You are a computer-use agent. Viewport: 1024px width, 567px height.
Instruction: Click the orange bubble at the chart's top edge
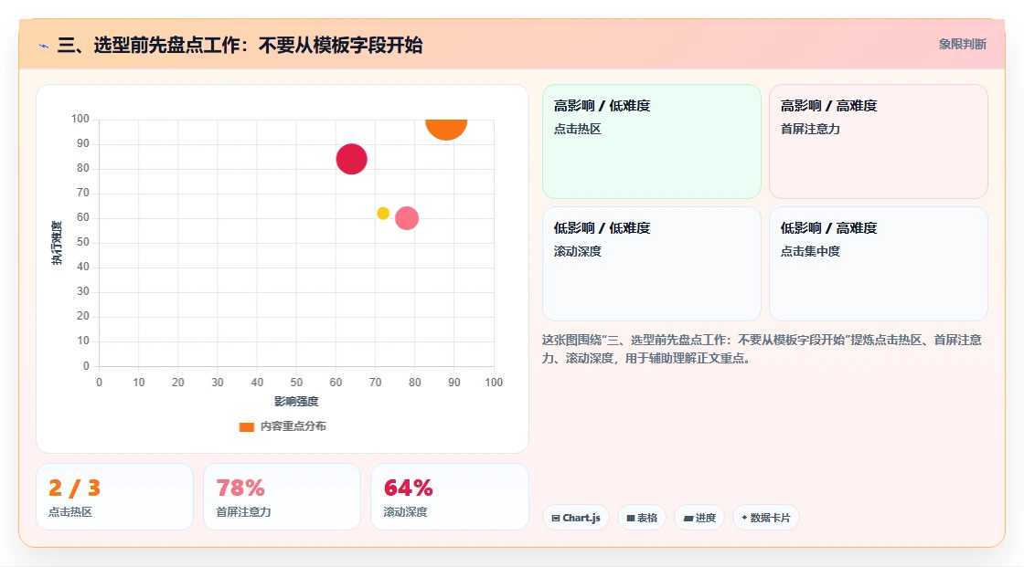coord(446,129)
